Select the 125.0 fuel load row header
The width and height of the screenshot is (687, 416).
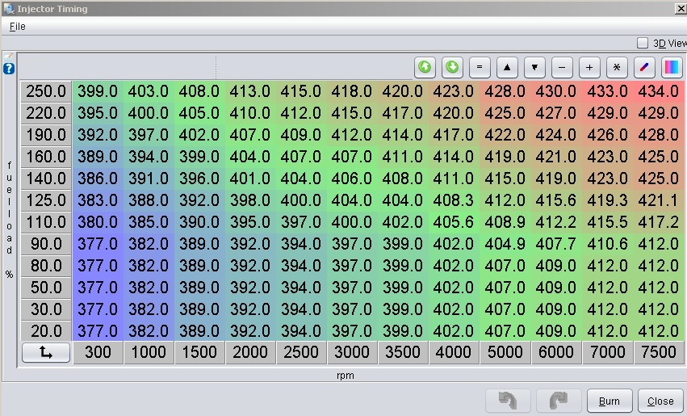[x=46, y=200]
